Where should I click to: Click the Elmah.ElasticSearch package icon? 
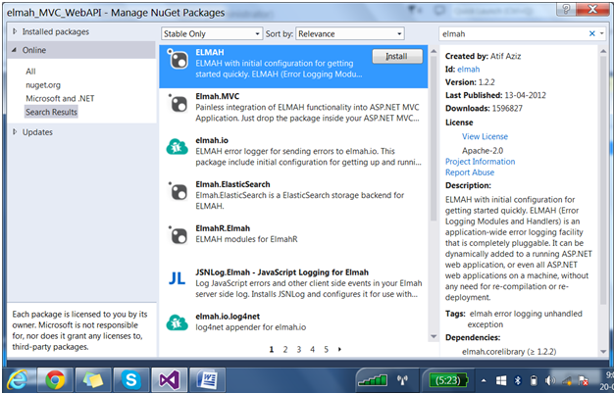point(178,191)
